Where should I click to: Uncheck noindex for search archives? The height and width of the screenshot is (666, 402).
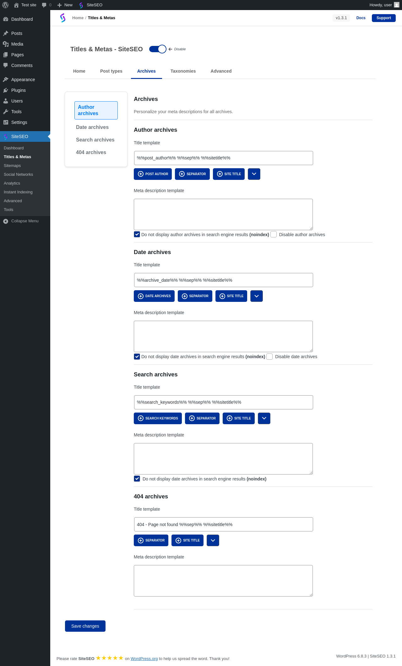pyautogui.click(x=137, y=479)
